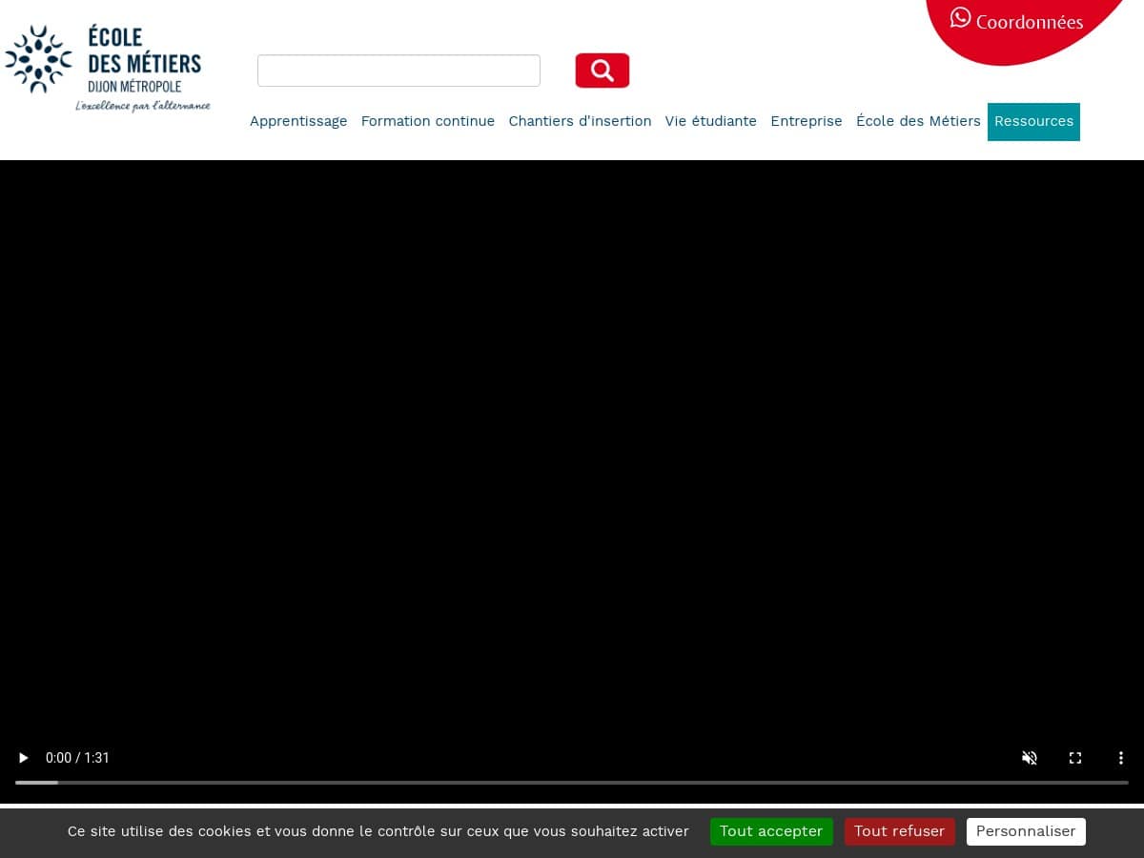This screenshot has width=1144, height=858.
Task: Click the video elapsed time 0:00 / 1:31
Action: [77, 758]
